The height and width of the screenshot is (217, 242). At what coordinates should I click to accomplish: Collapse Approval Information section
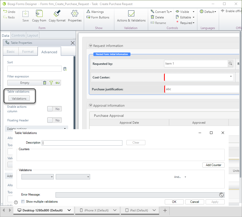click(x=91, y=105)
